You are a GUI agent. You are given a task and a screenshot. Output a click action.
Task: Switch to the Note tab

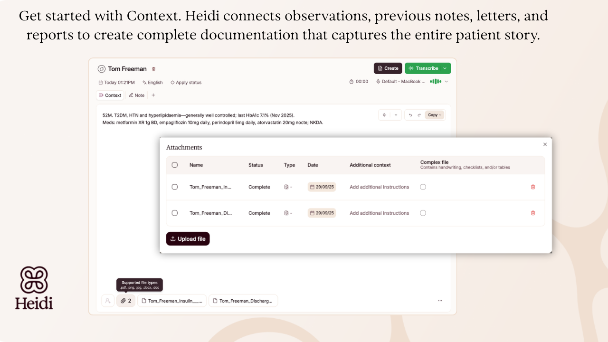coord(136,95)
